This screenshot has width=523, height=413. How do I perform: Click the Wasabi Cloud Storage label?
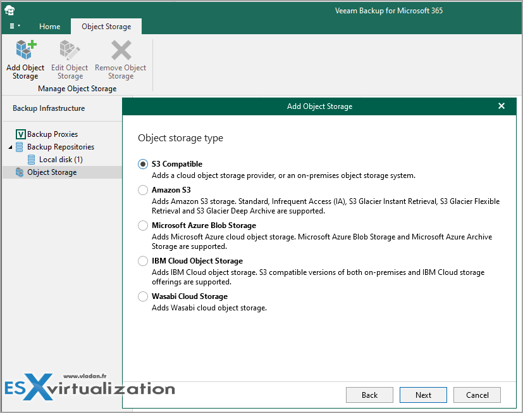coord(190,296)
